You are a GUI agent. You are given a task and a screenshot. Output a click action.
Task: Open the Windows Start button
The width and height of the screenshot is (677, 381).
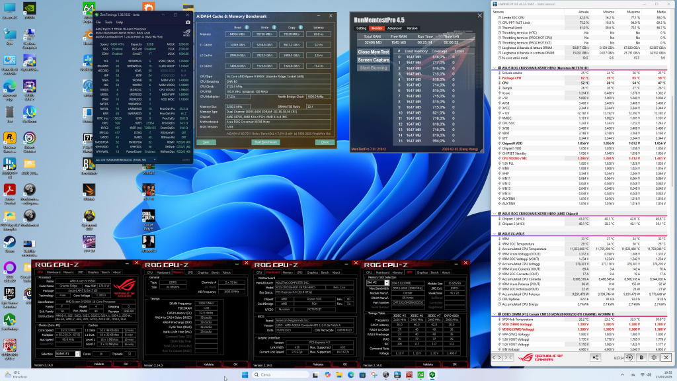(245, 374)
